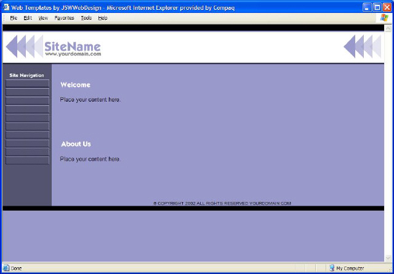This screenshot has height=274, width=394.
Task: Click the last blank Site Navigation button
Action: [x=27, y=160]
